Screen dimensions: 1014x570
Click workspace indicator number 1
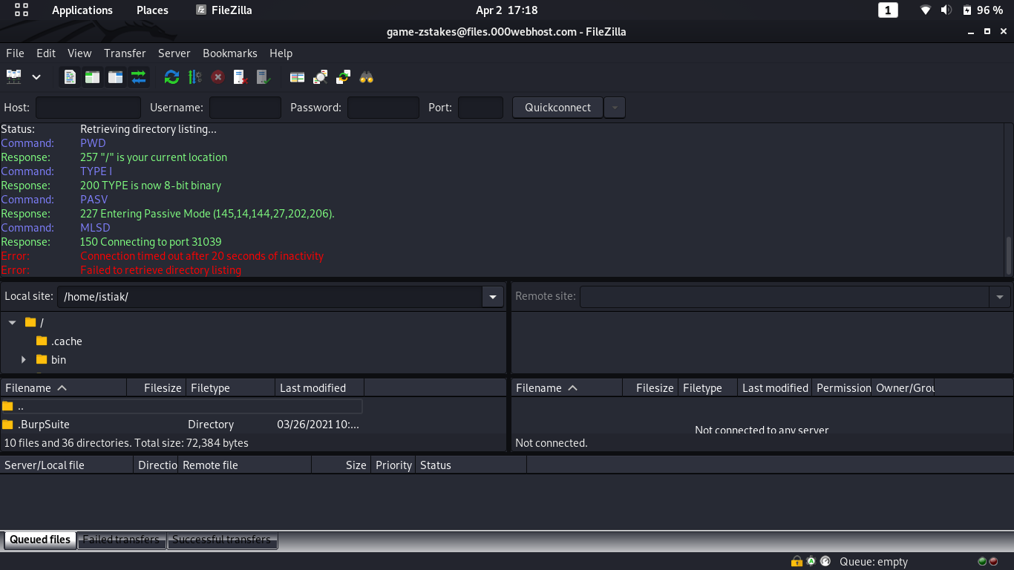click(x=888, y=10)
